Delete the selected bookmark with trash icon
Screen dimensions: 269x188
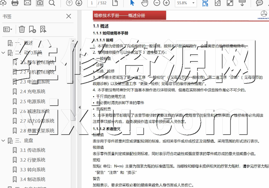(22, 29)
